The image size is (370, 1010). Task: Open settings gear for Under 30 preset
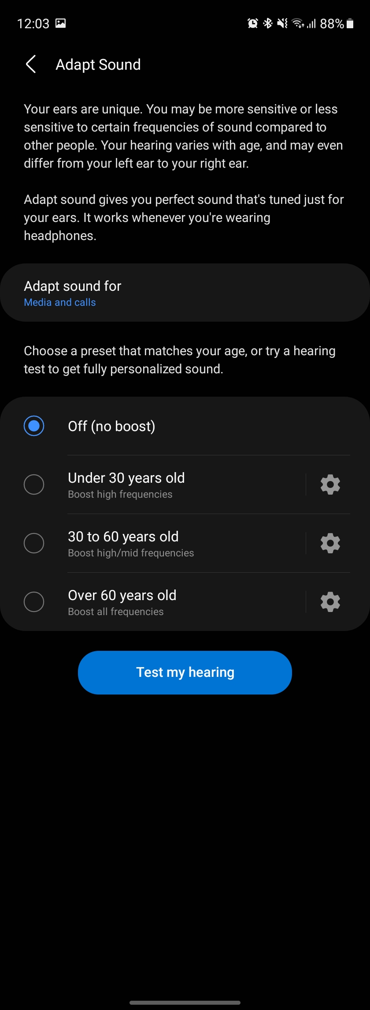pos(330,484)
